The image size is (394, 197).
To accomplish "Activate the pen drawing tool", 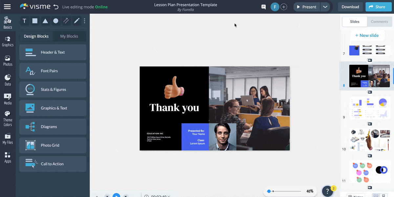I will tap(77, 21).
